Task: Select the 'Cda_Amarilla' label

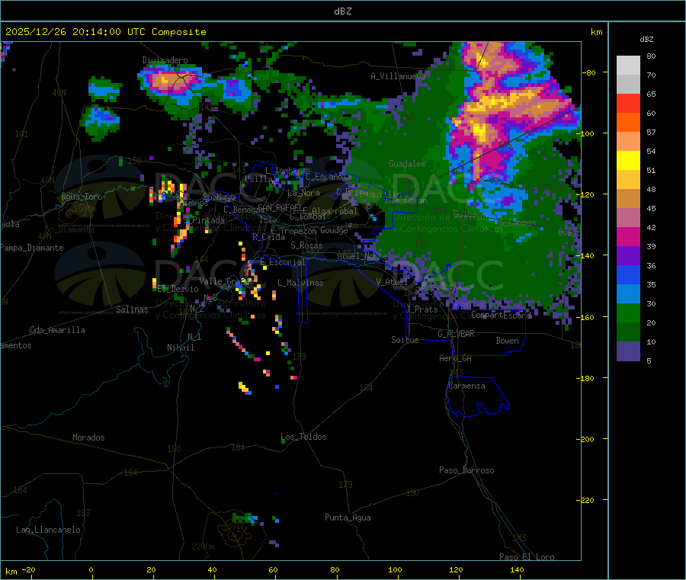Action: click(57, 330)
